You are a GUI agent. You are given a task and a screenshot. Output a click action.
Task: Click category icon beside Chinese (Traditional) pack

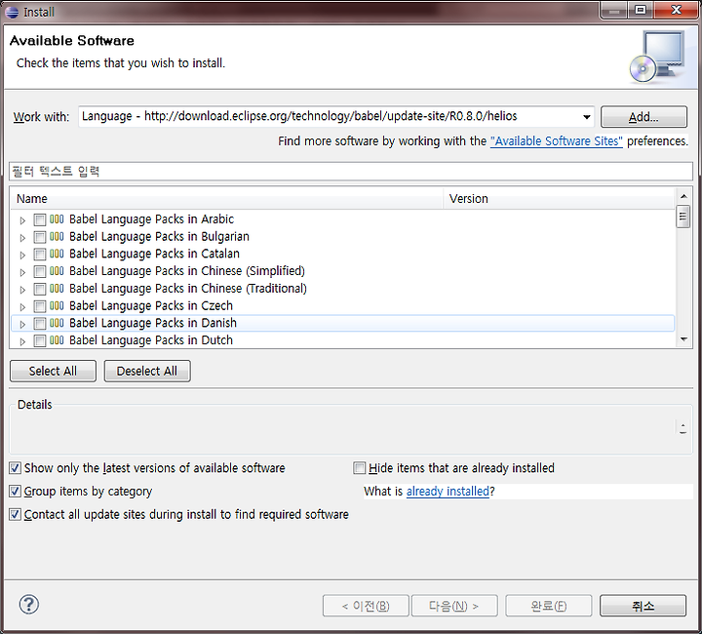(x=57, y=289)
